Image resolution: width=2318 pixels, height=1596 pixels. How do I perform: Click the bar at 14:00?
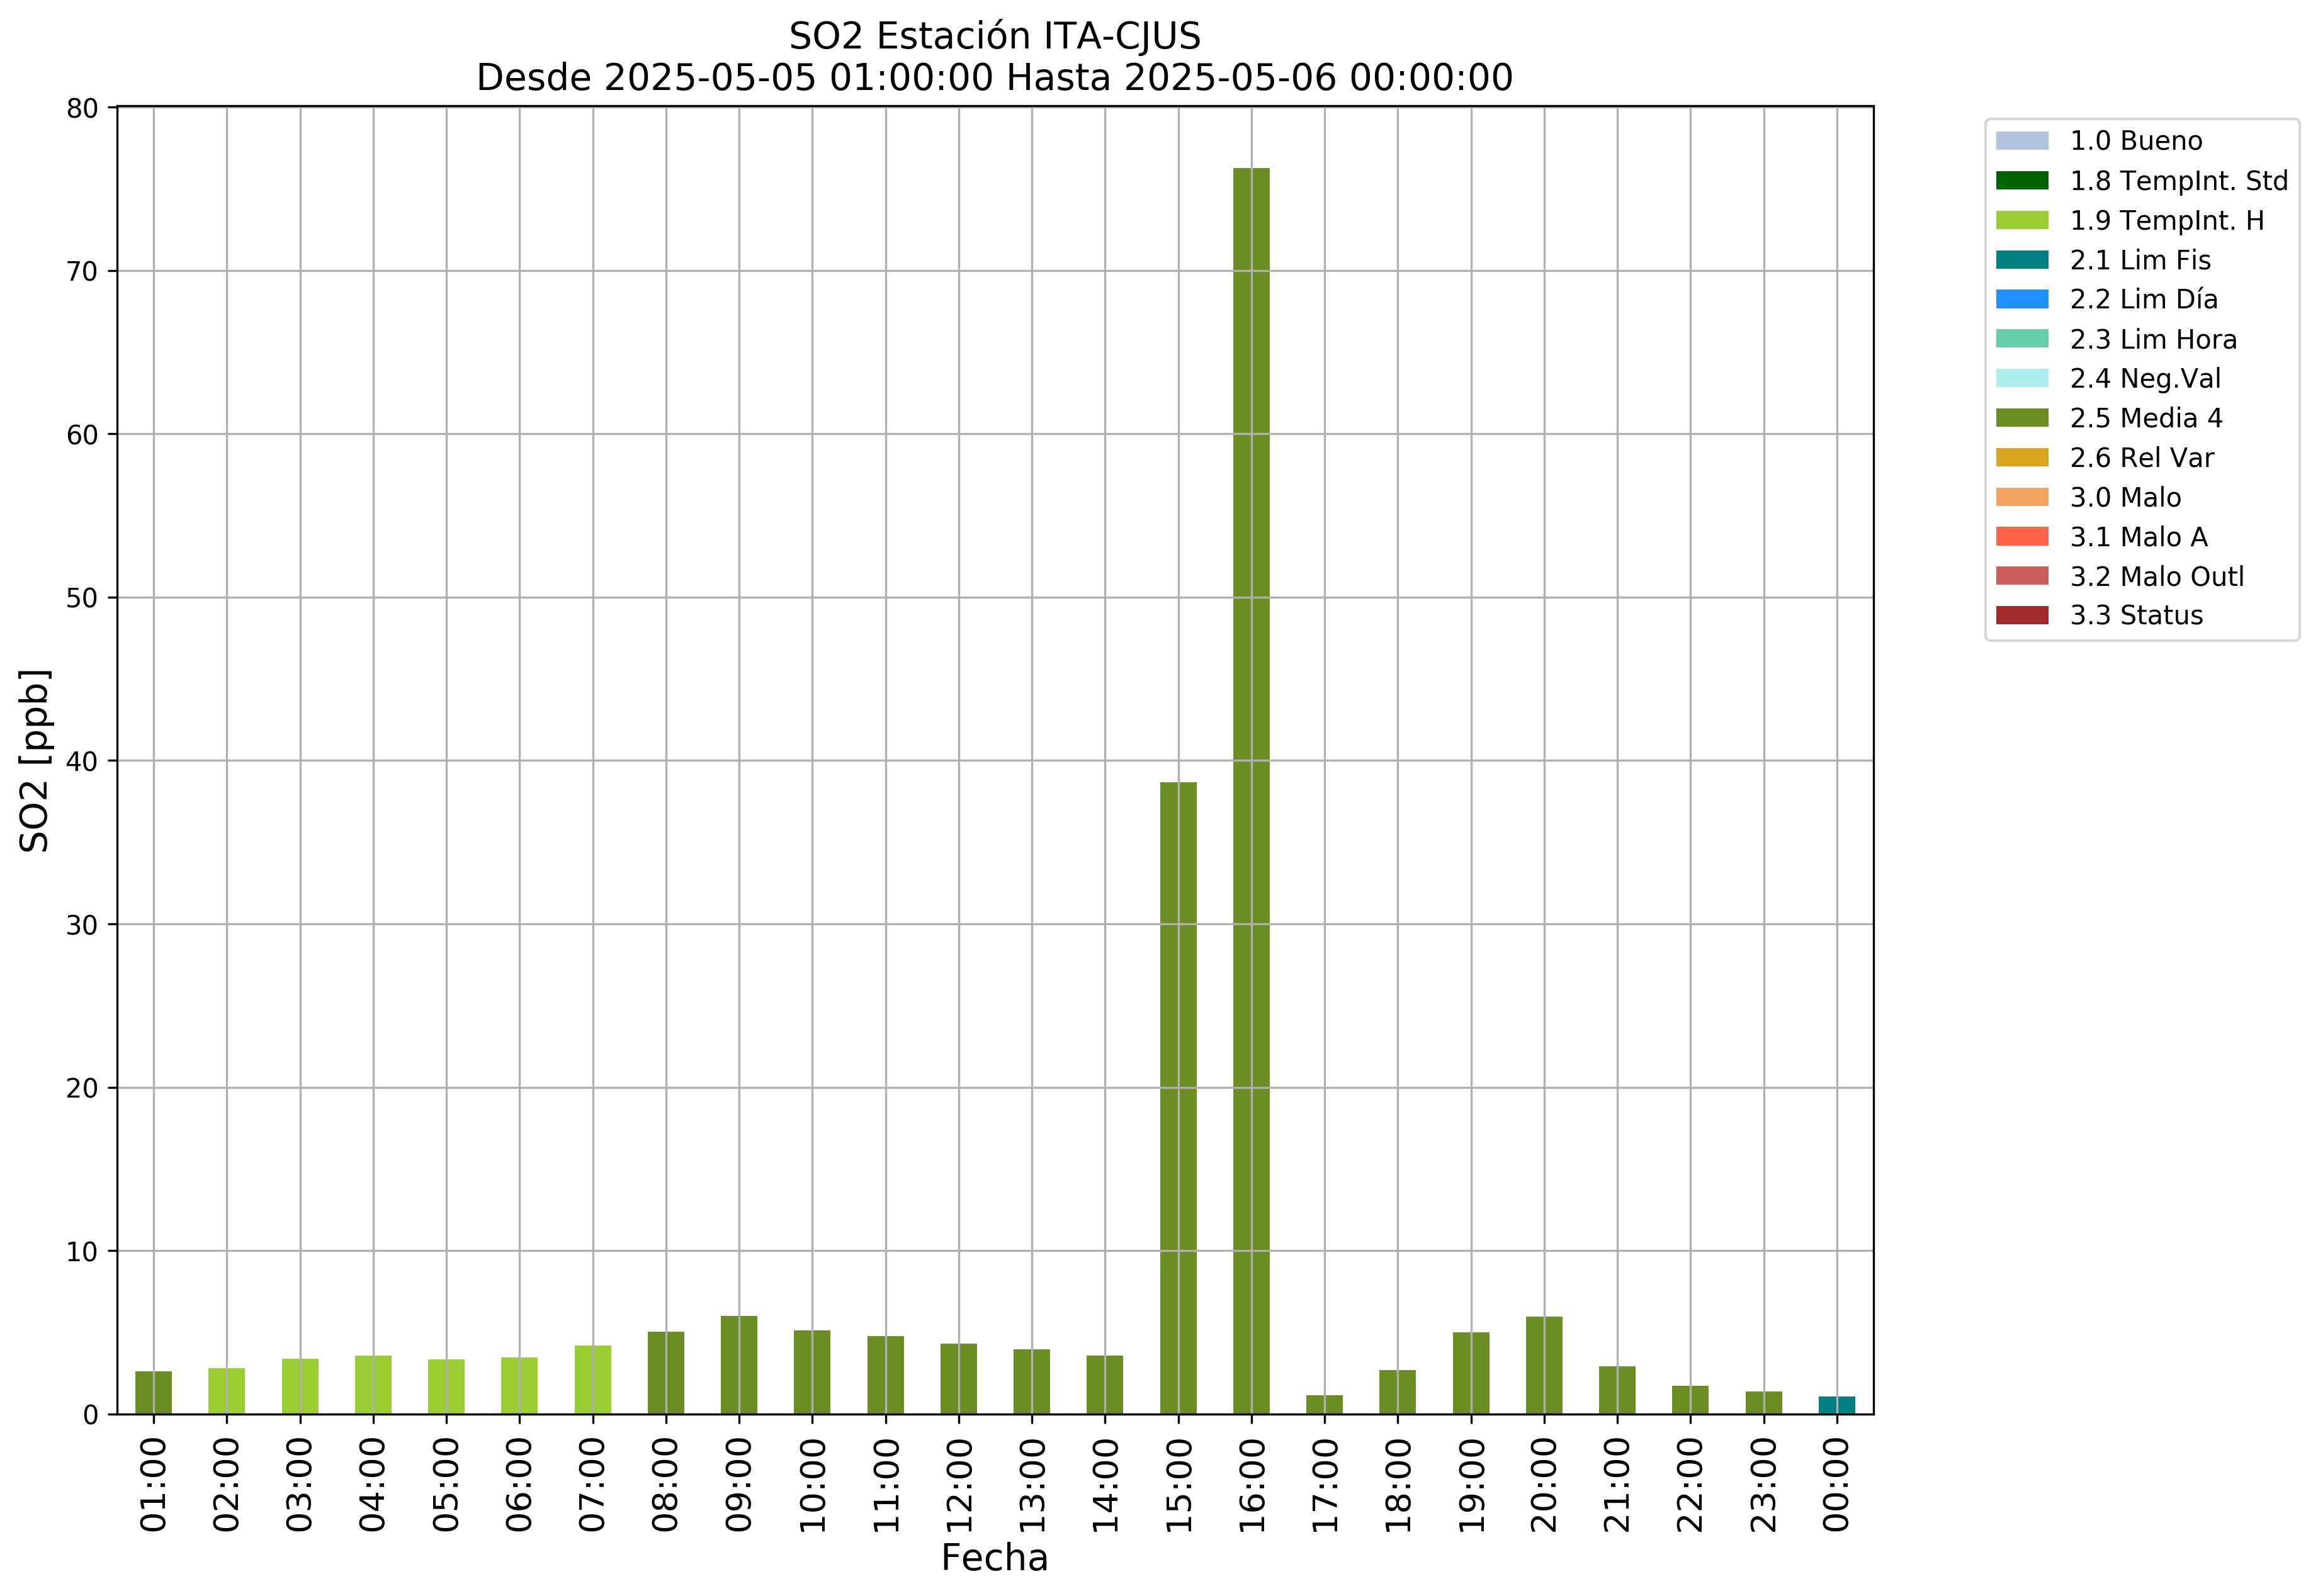tap(1104, 1385)
